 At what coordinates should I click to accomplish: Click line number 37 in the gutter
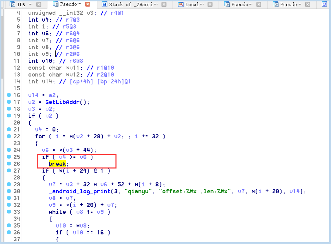point(17,239)
